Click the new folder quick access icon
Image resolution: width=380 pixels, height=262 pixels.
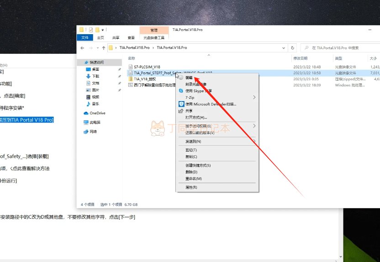[x=97, y=30]
